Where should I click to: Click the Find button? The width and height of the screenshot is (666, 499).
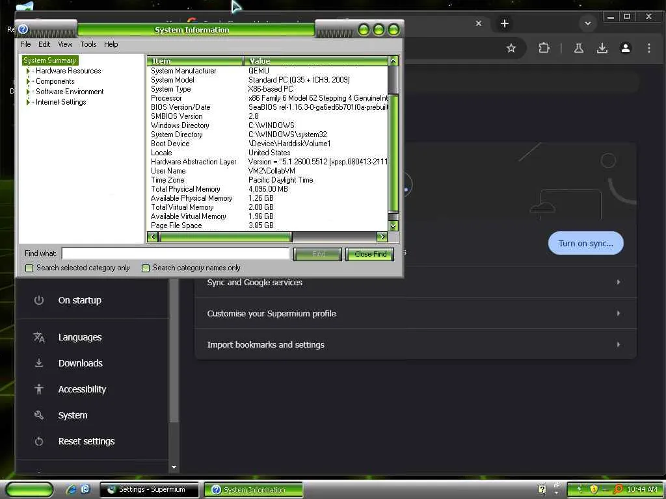317,254
